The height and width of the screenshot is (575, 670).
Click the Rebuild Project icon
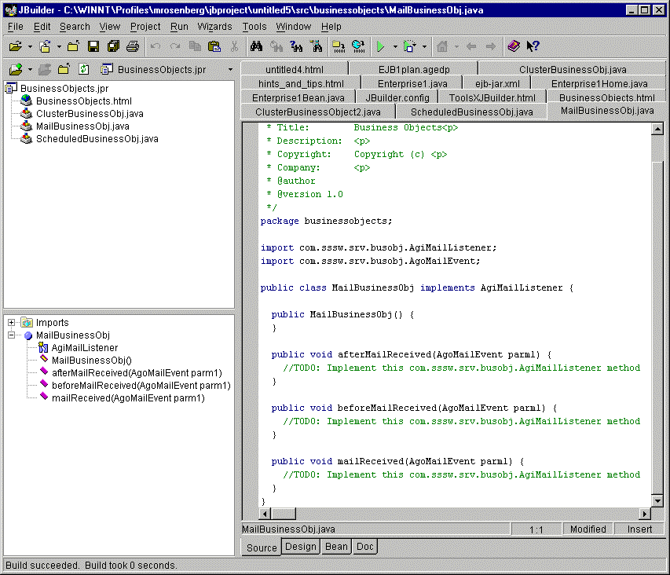(358, 46)
